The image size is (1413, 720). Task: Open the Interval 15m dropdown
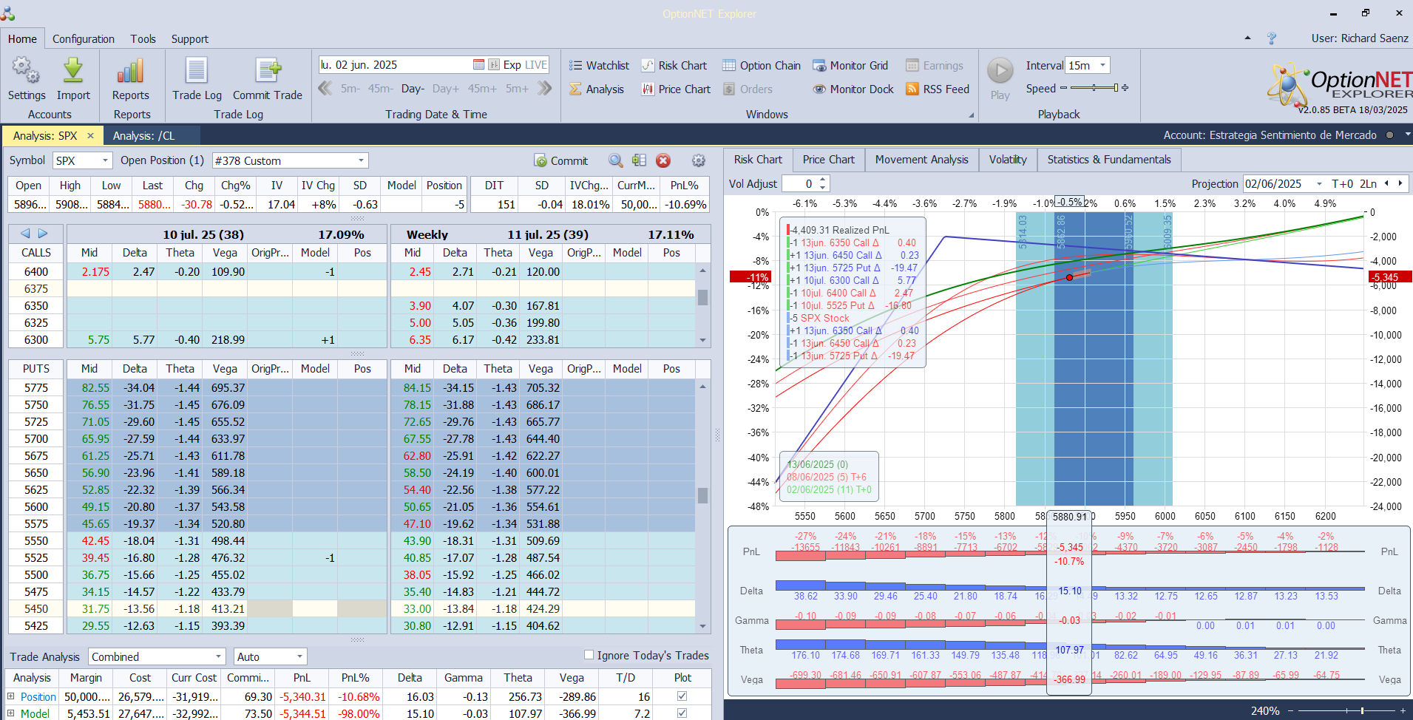(1102, 65)
